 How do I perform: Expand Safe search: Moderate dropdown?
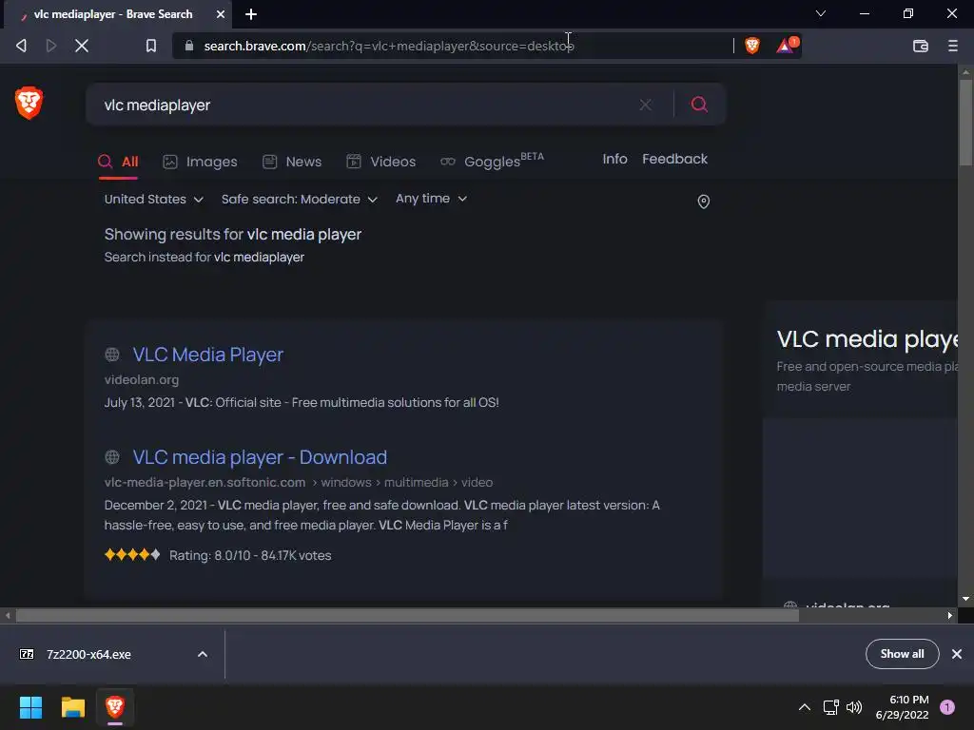click(x=299, y=199)
